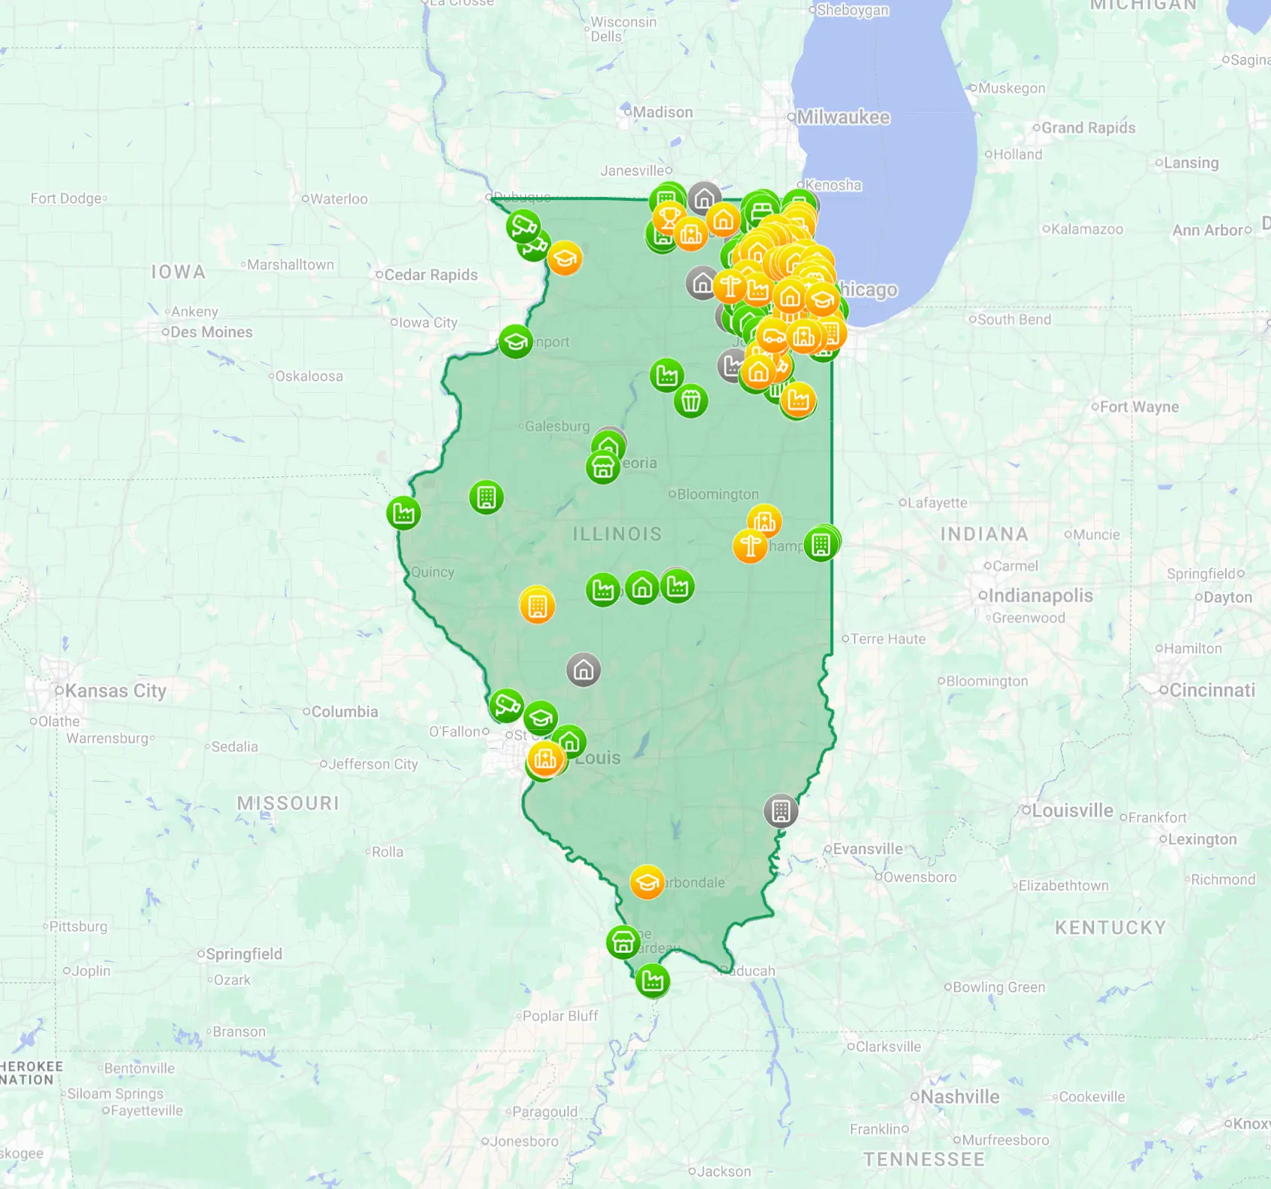Click the green store marker near Cape Girardeau
1271x1189 pixels.
(x=623, y=941)
